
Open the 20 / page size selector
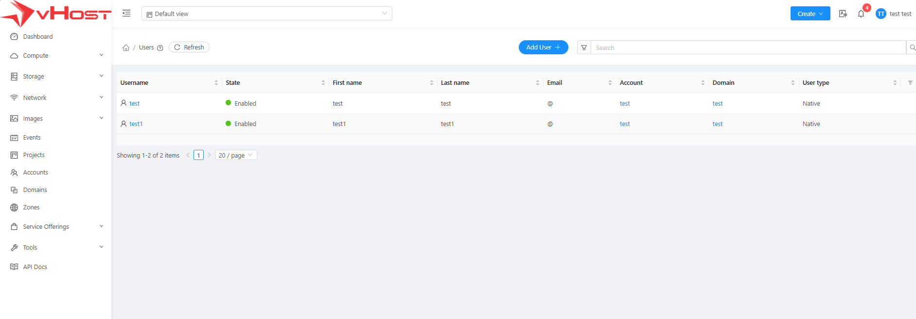coord(236,155)
